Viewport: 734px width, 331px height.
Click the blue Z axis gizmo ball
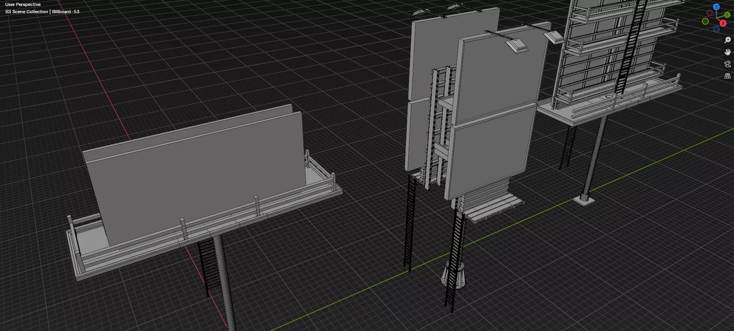716,7
